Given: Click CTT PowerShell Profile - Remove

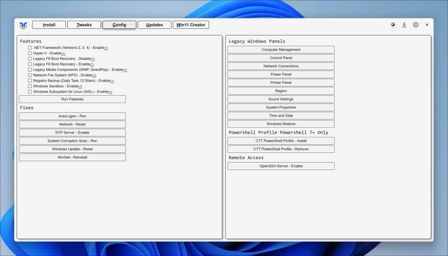Looking at the screenshot, I should pyautogui.click(x=281, y=149).
